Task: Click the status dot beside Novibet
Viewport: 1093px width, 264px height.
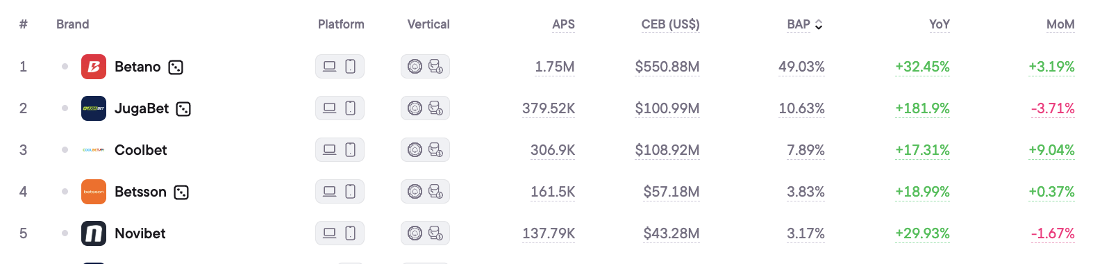Action: point(65,233)
